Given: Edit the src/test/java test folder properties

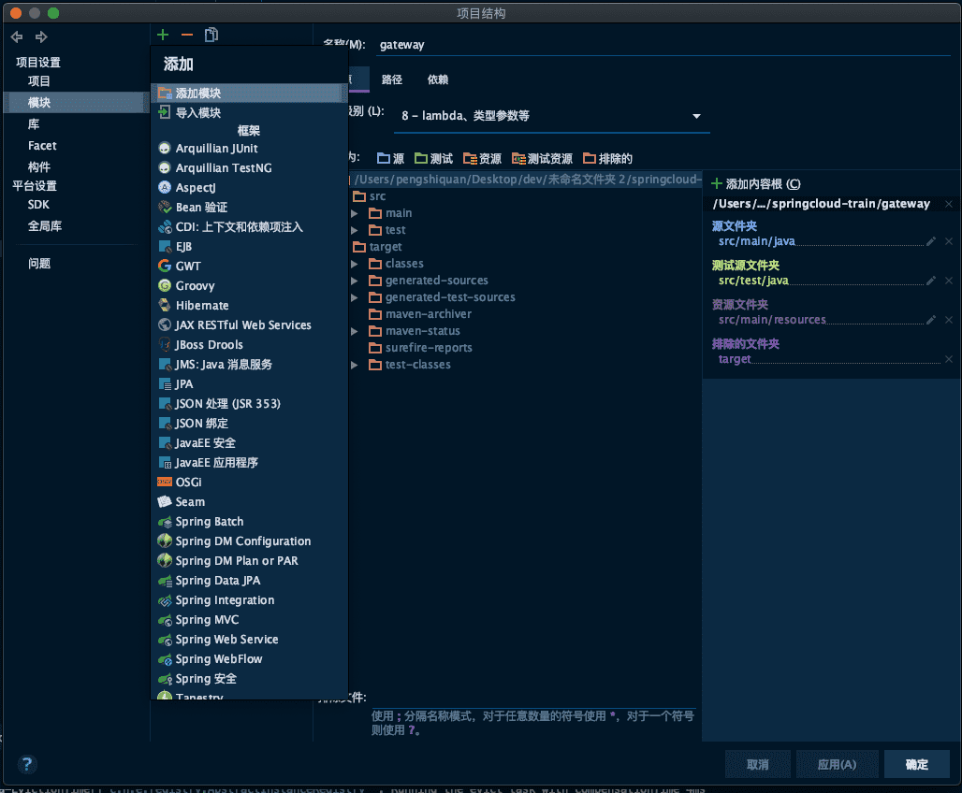Looking at the screenshot, I should (x=931, y=281).
